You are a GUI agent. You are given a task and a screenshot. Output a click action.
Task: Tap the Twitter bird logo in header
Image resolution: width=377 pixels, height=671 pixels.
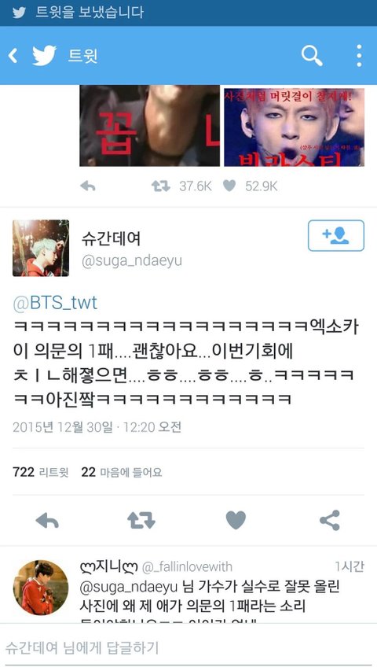[45, 56]
